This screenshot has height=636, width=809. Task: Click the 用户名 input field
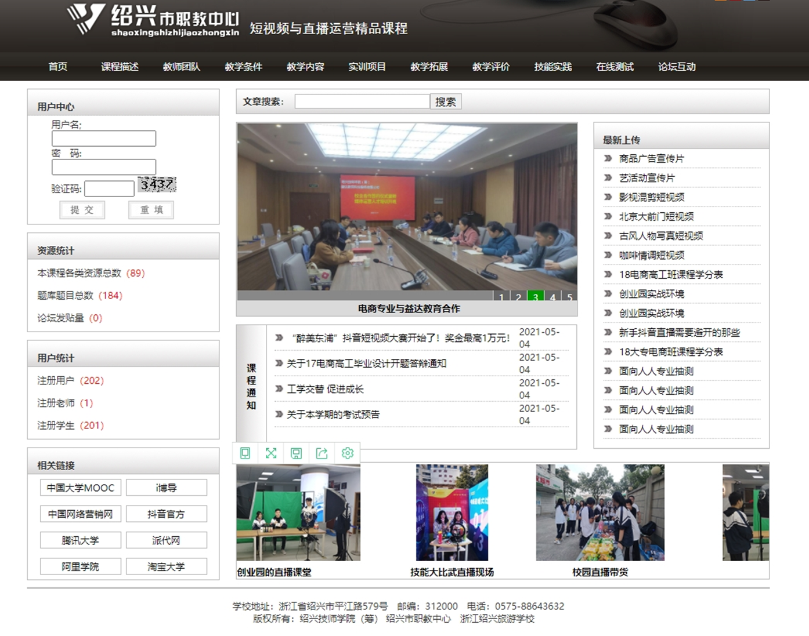[104, 139]
